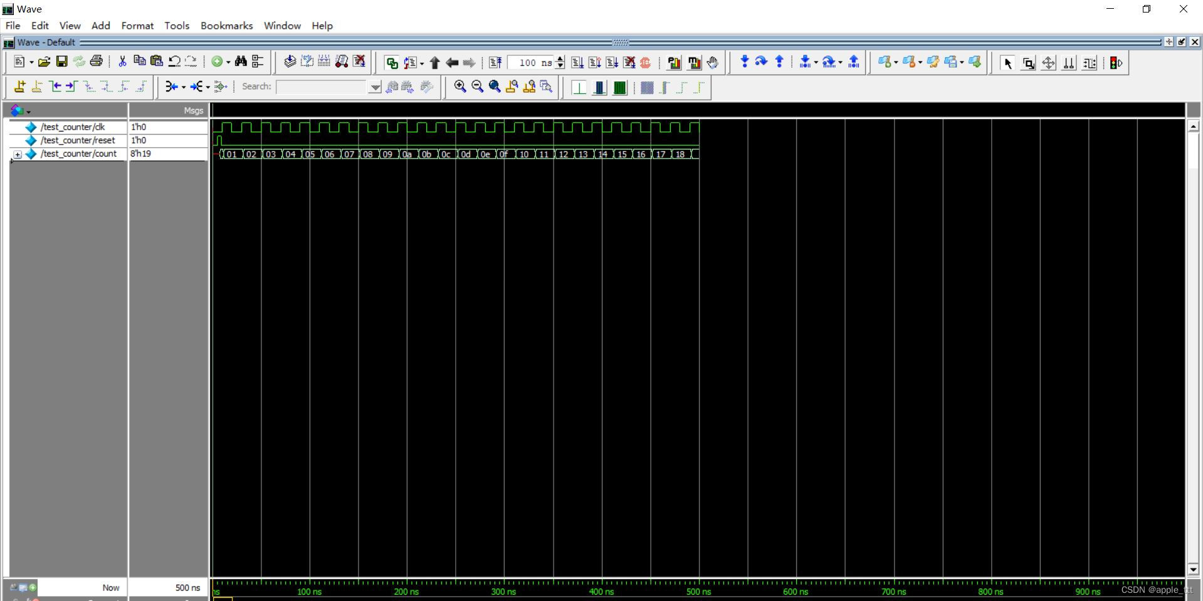
Task: Print the waveform using the printer icon
Action: tap(96, 61)
